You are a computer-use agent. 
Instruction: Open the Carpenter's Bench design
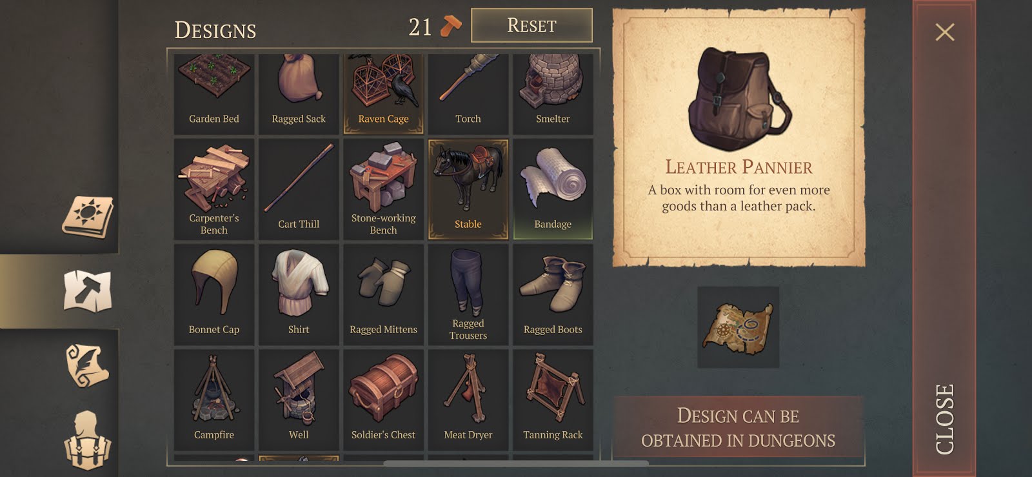pos(214,189)
